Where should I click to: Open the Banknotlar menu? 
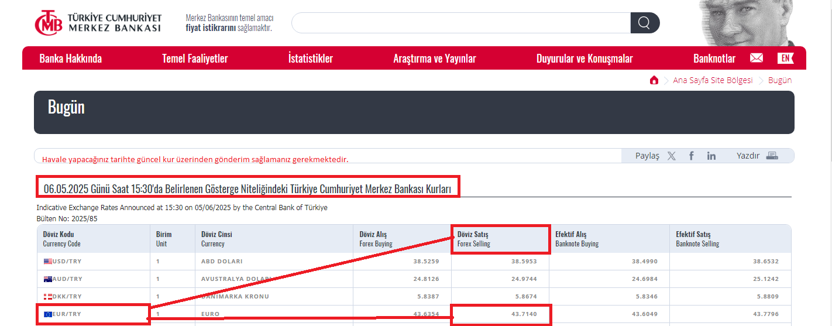tap(714, 59)
